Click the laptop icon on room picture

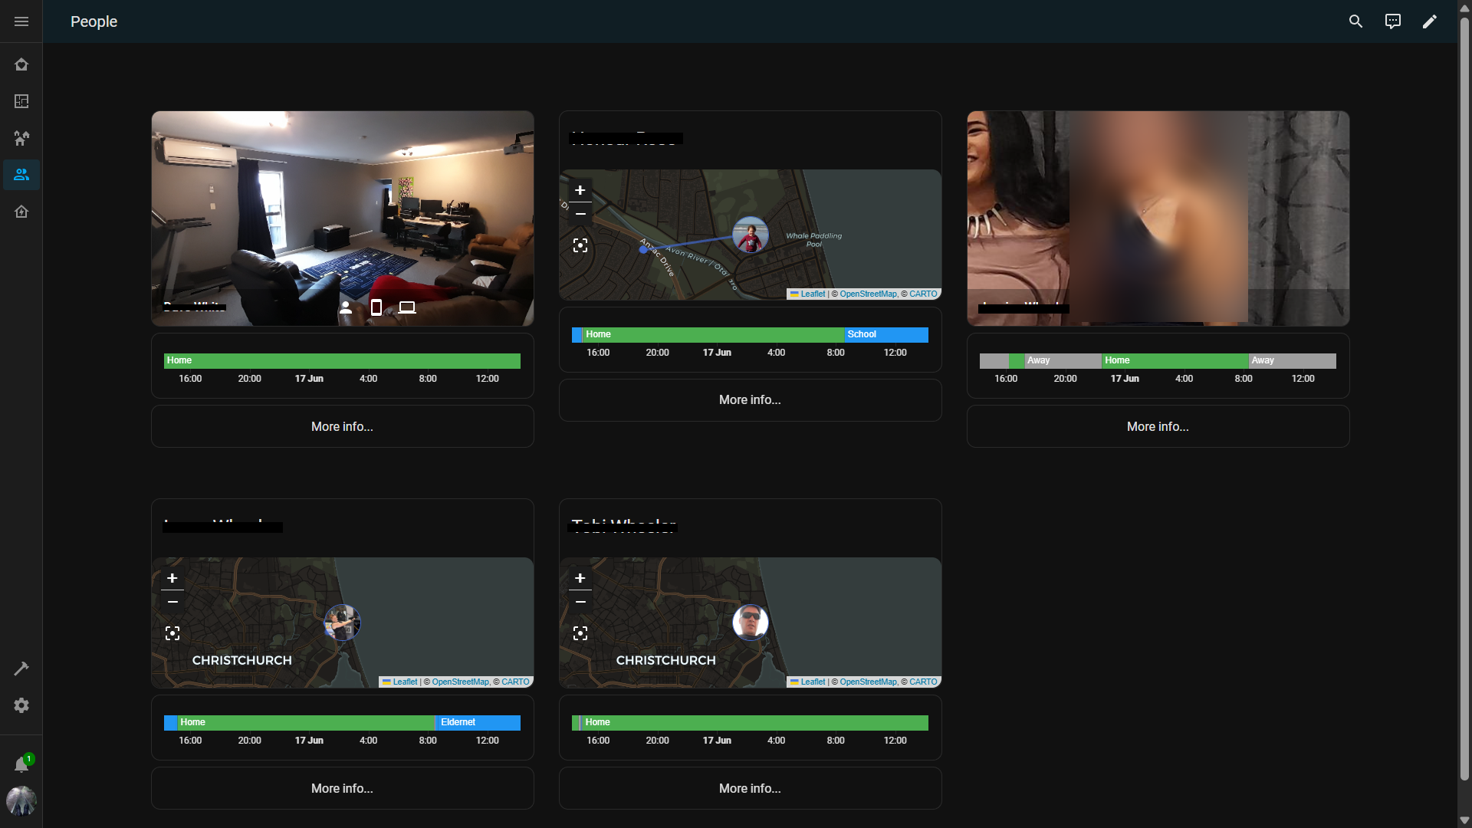[407, 307]
